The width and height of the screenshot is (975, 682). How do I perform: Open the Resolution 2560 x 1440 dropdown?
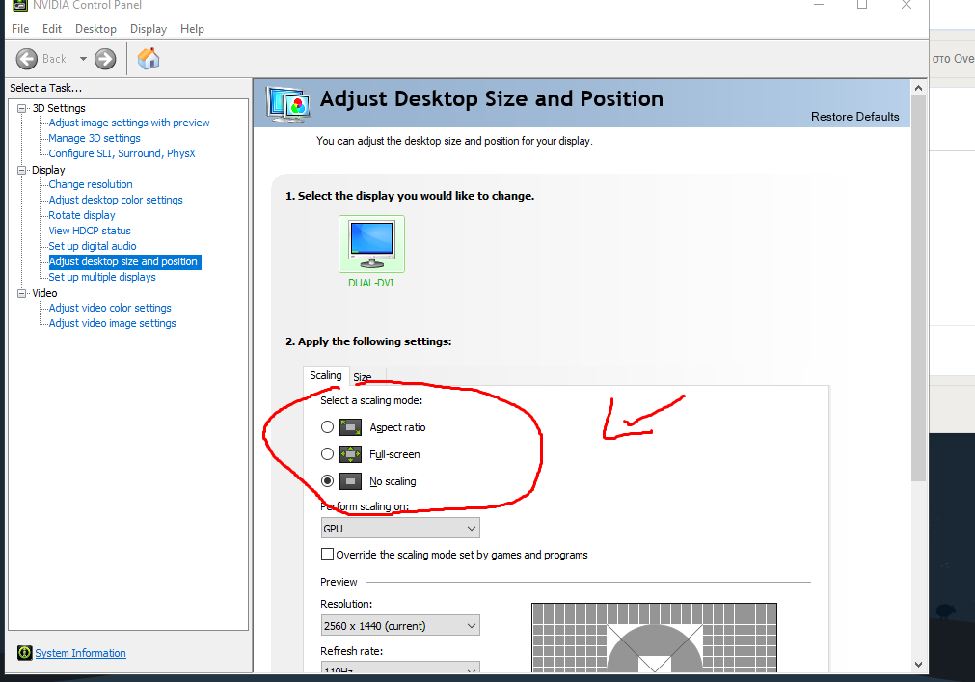click(x=400, y=625)
